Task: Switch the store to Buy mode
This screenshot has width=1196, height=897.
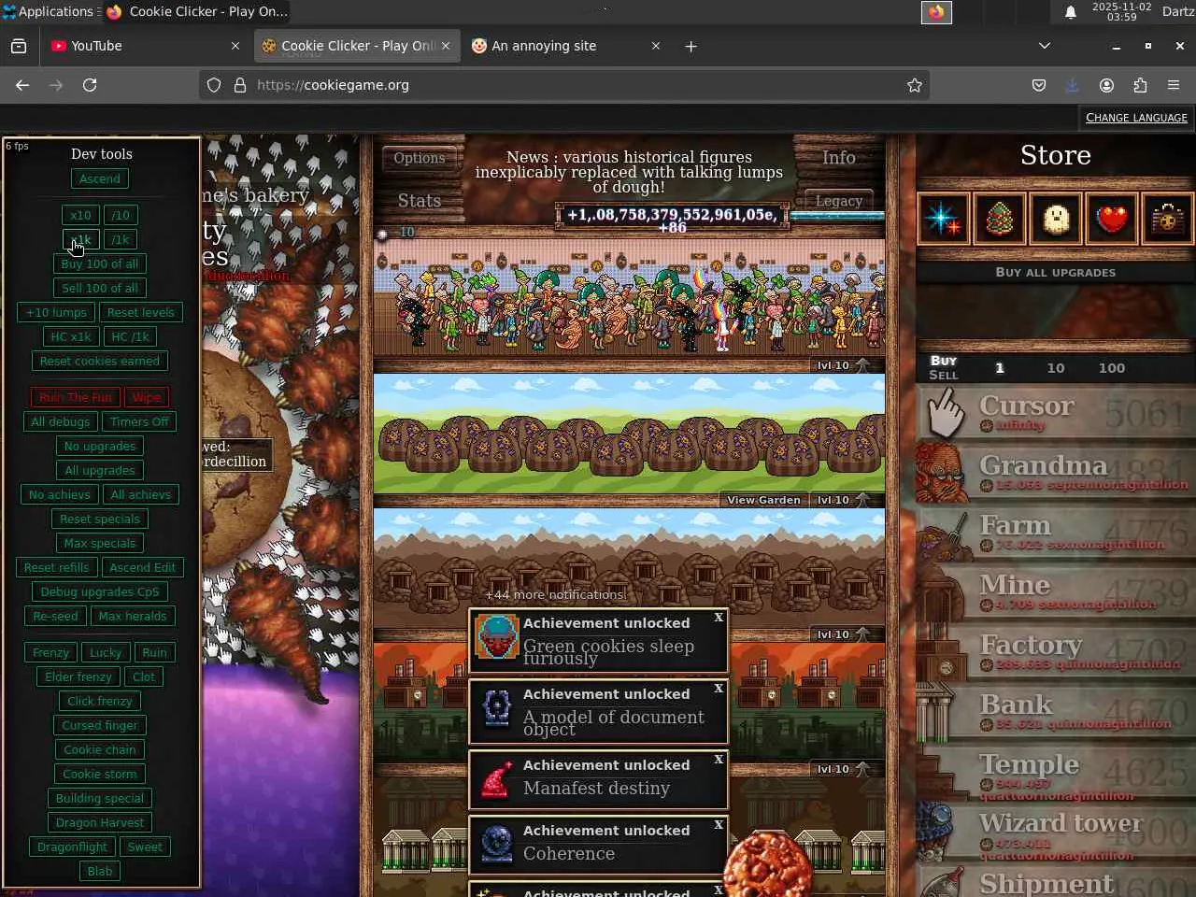Action: pos(944,361)
